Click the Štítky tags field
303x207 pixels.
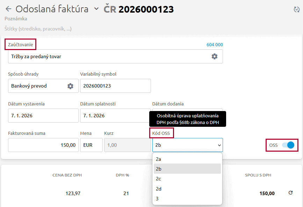(x=38, y=29)
